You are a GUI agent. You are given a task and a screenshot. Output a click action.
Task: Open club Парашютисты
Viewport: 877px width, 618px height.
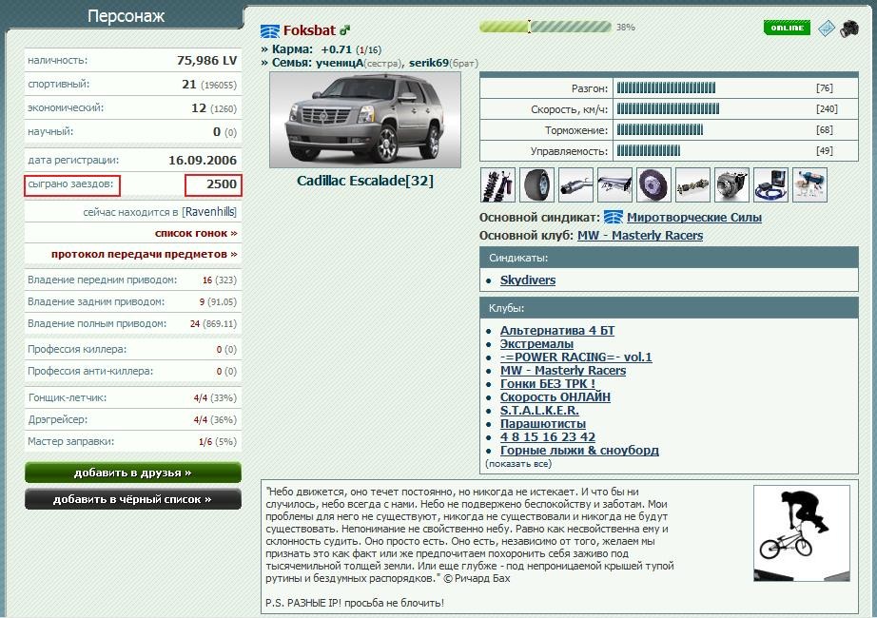[543, 424]
